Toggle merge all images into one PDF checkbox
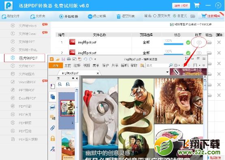The image size is (225, 160). tap(171, 24)
